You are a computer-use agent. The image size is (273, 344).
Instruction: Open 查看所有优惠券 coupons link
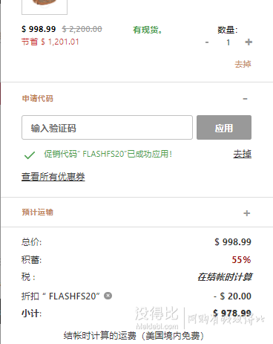[x=53, y=177]
